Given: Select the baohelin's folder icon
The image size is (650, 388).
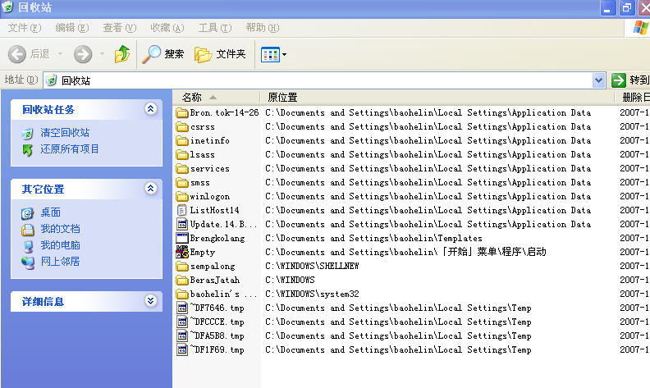Looking at the screenshot, I should coord(182,294).
